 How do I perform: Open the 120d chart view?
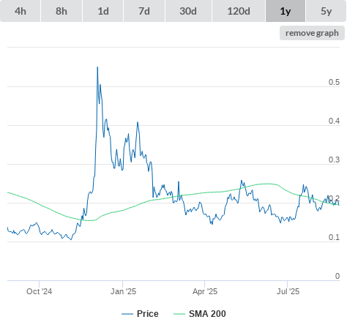239,11
